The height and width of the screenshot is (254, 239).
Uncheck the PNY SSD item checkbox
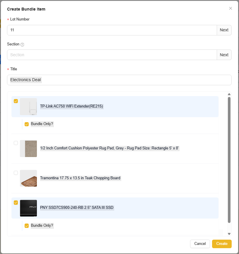(16, 202)
